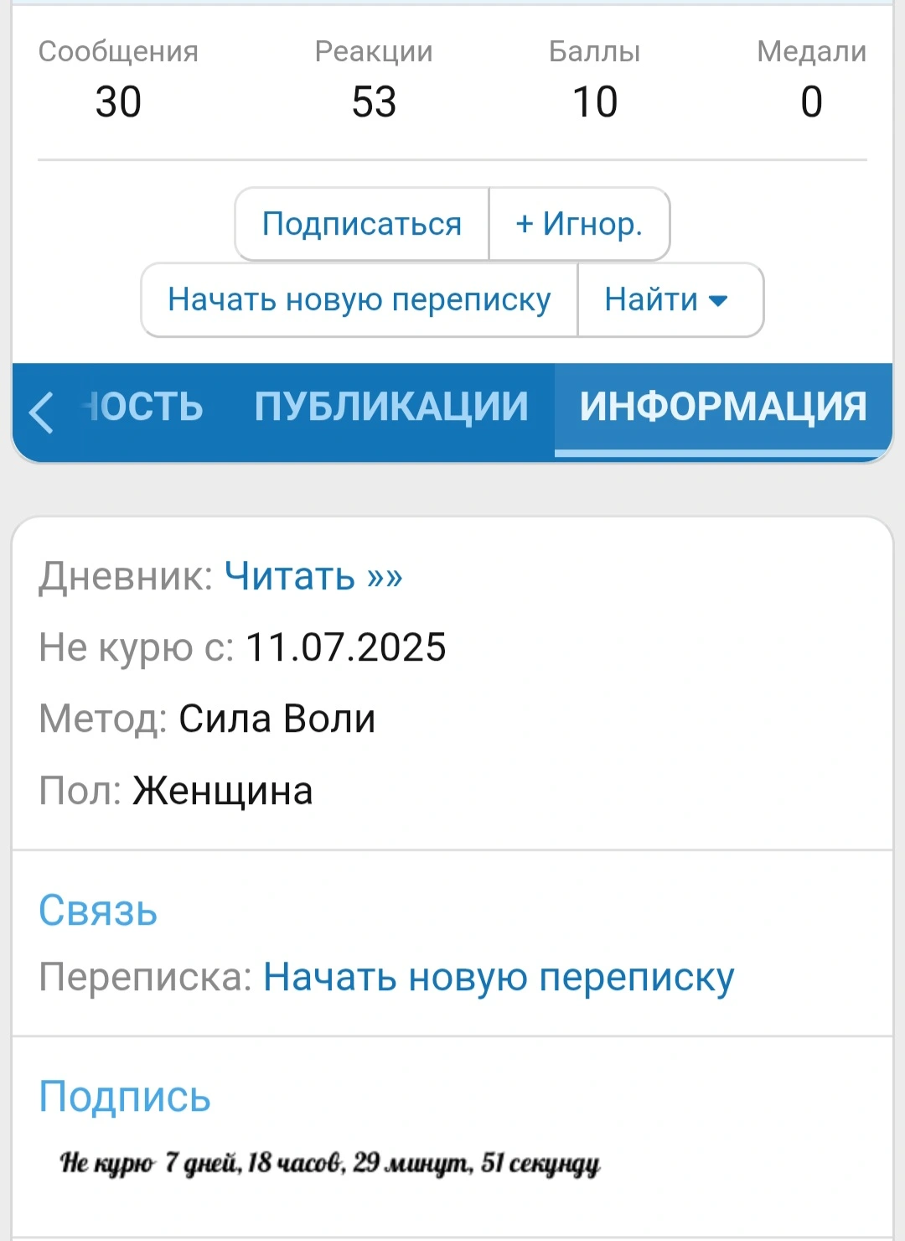Click Подписаться to follow this user
The height and width of the screenshot is (1241, 905).
tap(361, 224)
